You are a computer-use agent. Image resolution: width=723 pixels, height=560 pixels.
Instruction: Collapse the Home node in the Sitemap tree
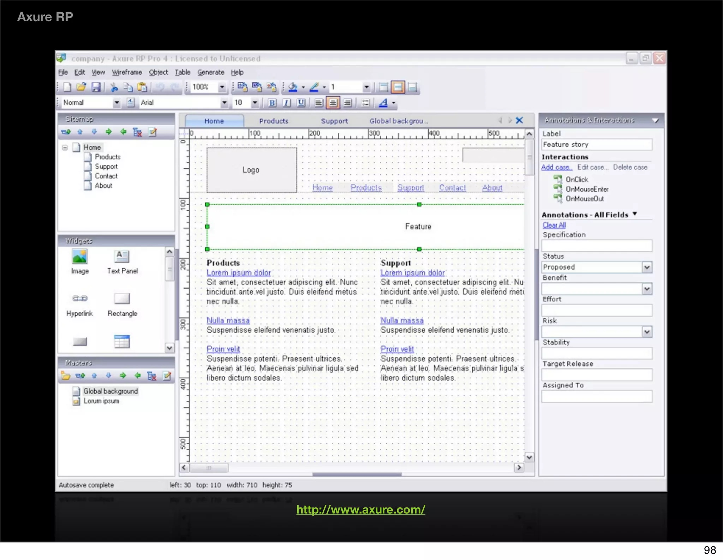(65, 147)
